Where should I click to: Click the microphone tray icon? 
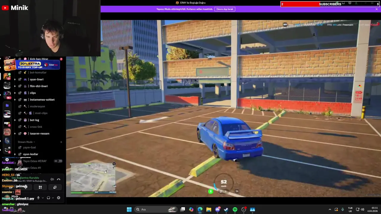pyautogui.click(x=343, y=210)
